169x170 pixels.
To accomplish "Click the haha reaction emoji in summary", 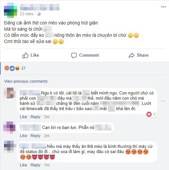I will click(17, 68).
